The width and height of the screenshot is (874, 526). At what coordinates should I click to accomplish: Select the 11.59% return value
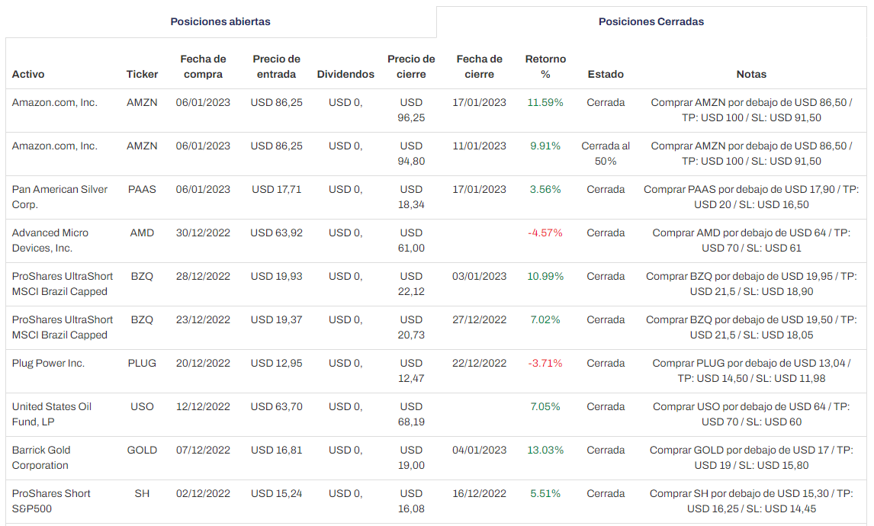point(546,102)
